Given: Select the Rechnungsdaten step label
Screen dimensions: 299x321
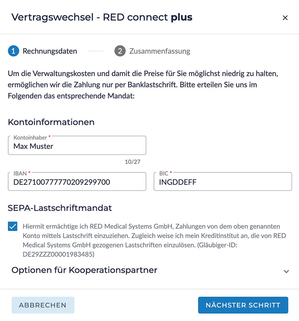Looking at the screenshot, I should point(50,51).
